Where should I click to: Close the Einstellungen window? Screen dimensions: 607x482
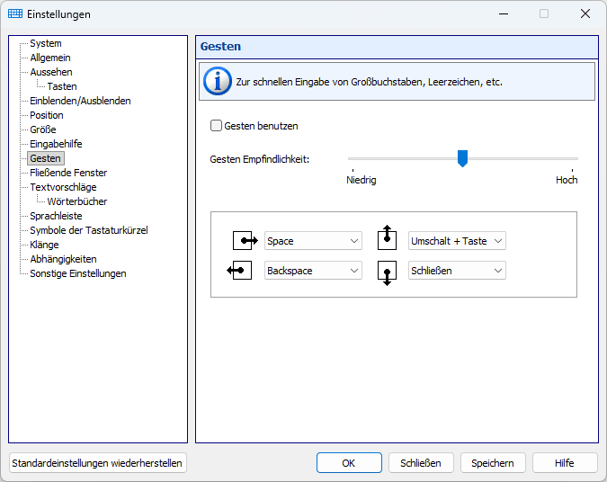point(585,13)
